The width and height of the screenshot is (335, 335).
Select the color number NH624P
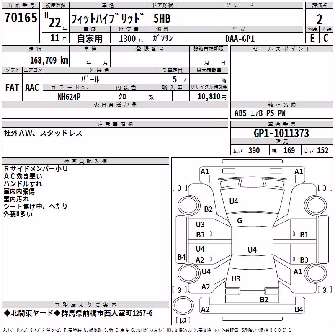click(x=69, y=97)
